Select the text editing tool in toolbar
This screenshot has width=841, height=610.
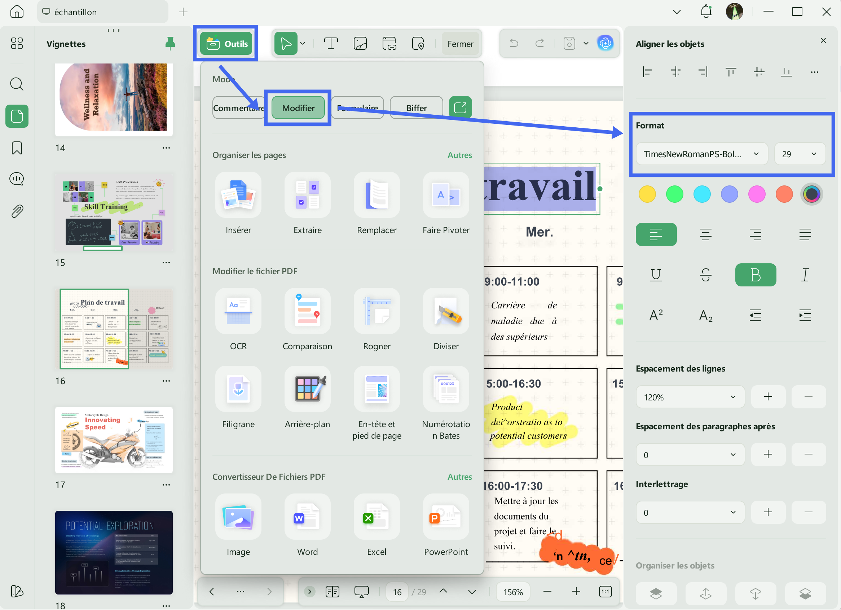pos(331,44)
